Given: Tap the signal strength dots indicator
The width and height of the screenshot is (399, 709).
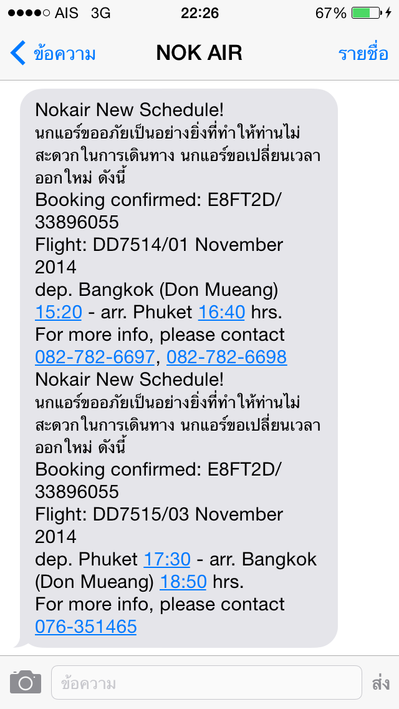Looking at the screenshot, I should tap(26, 12).
